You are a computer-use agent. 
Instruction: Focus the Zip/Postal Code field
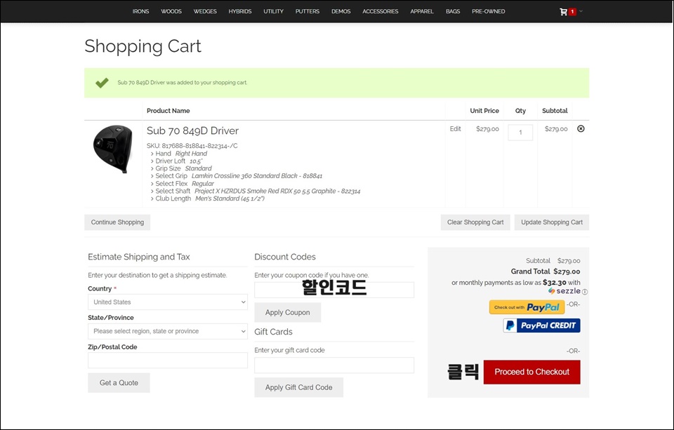click(168, 361)
